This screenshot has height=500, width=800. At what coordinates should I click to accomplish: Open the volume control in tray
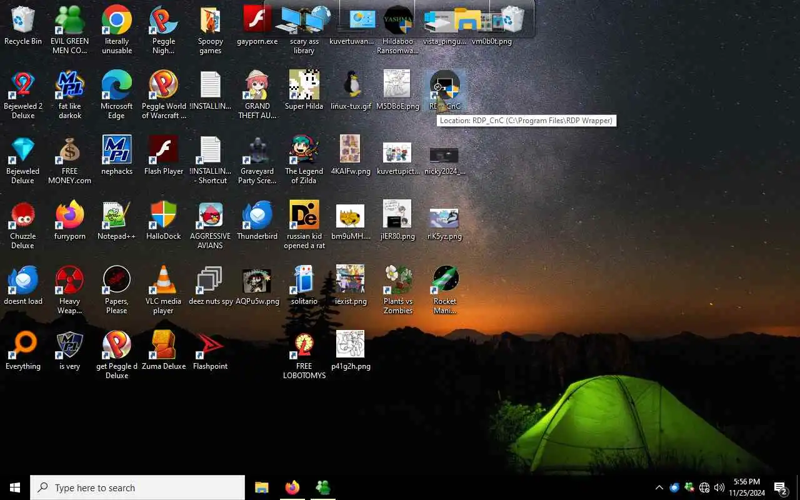pos(719,487)
